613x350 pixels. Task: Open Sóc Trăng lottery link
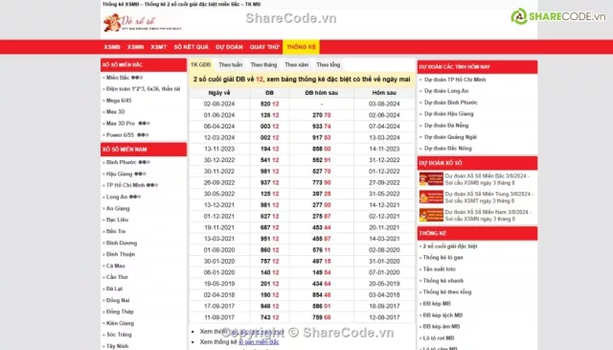point(119,335)
